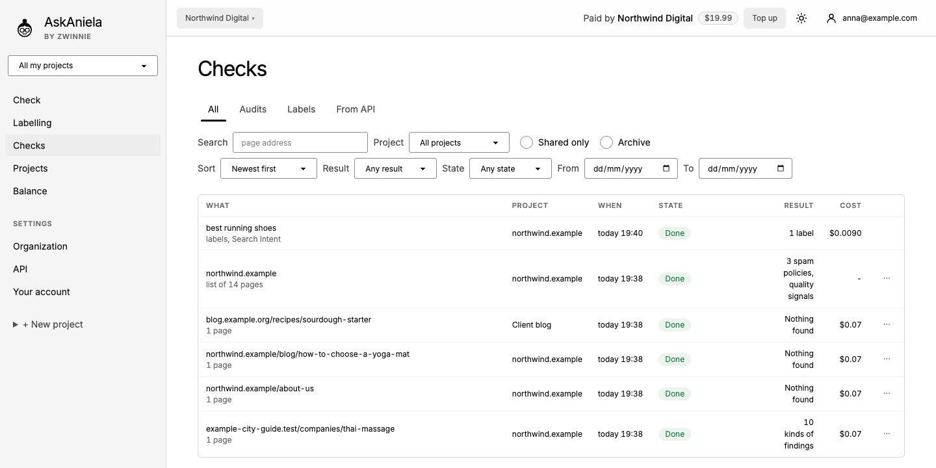Open the All my projects dropdown
Image resolution: width=936 pixels, height=468 pixels.
83,66
